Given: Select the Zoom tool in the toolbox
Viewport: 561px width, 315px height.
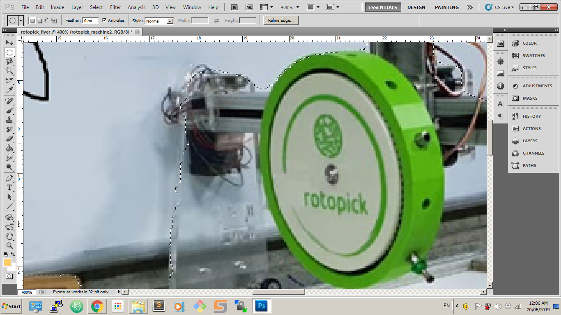Looking at the screenshot, I should click(x=9, y=246).
